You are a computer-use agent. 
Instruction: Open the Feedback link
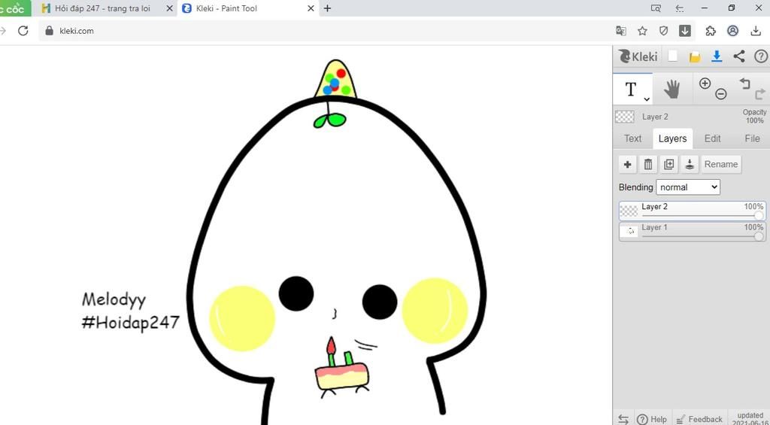699,419
